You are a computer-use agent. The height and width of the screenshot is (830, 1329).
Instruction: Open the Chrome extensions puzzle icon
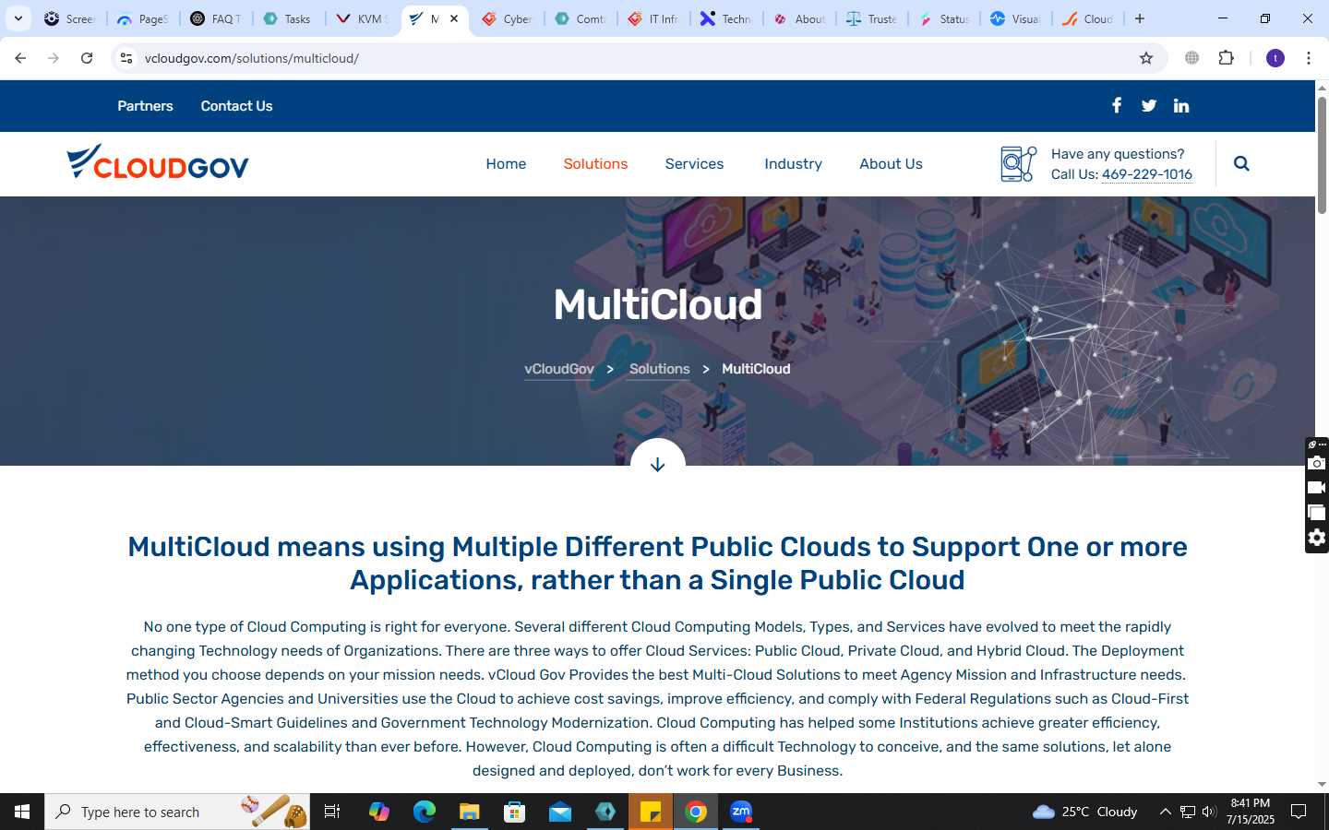tap(1227, 58)
